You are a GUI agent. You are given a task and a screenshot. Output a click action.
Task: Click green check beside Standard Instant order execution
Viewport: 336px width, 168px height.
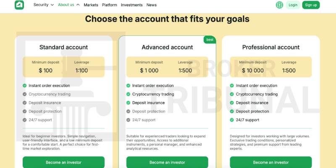(25, 85)
